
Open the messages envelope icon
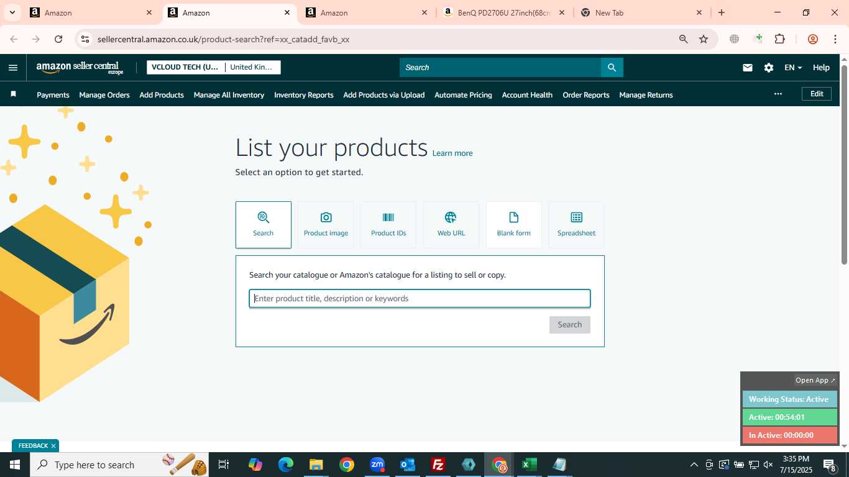pos(748,68)
